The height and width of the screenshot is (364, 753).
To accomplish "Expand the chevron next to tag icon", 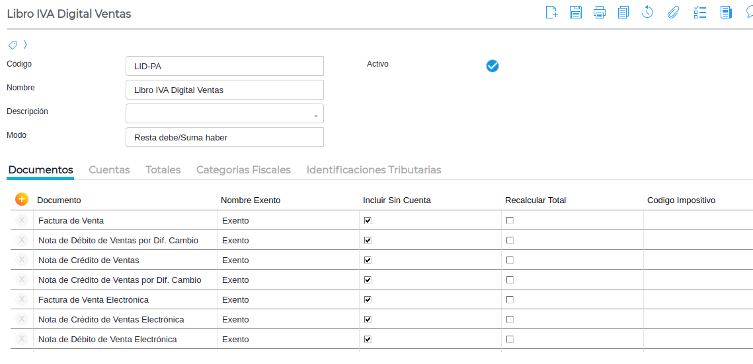I will (x=25, y=45).
